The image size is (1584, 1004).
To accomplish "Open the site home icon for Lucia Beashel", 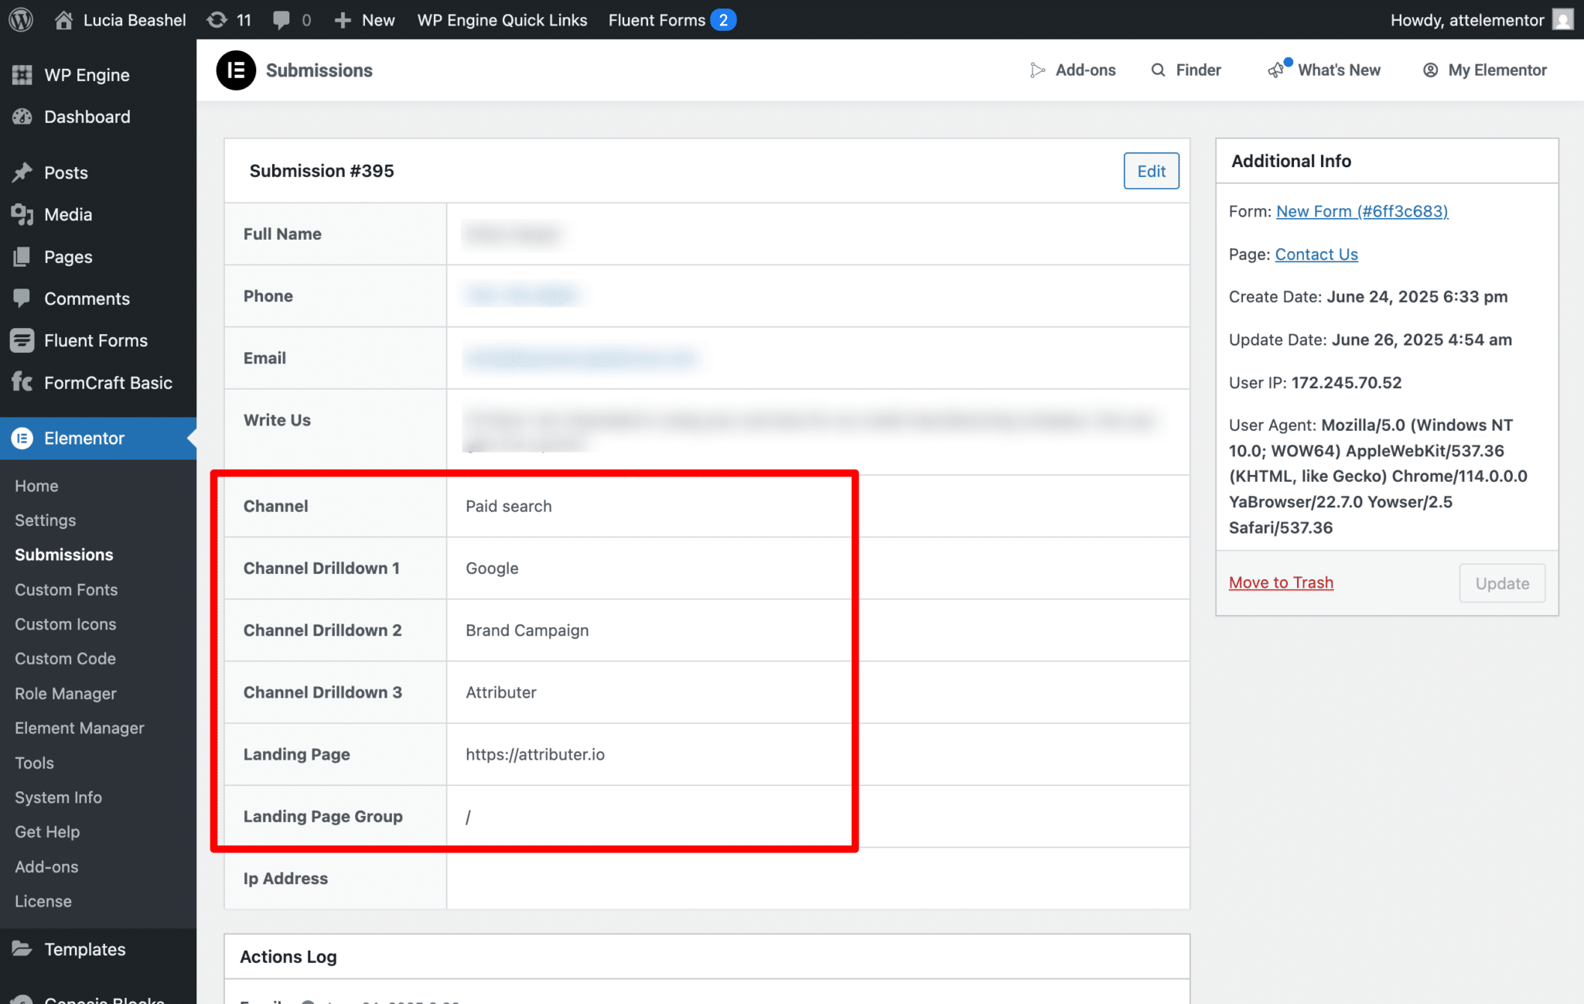I will (64, 19).
